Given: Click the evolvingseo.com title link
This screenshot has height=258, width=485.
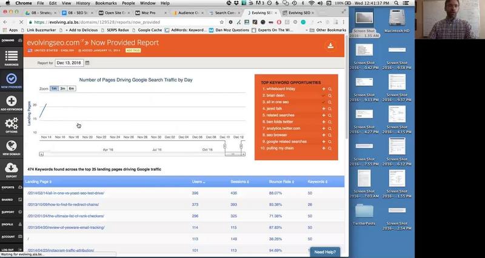Looking at the screenshot, I should pos(53,42).
